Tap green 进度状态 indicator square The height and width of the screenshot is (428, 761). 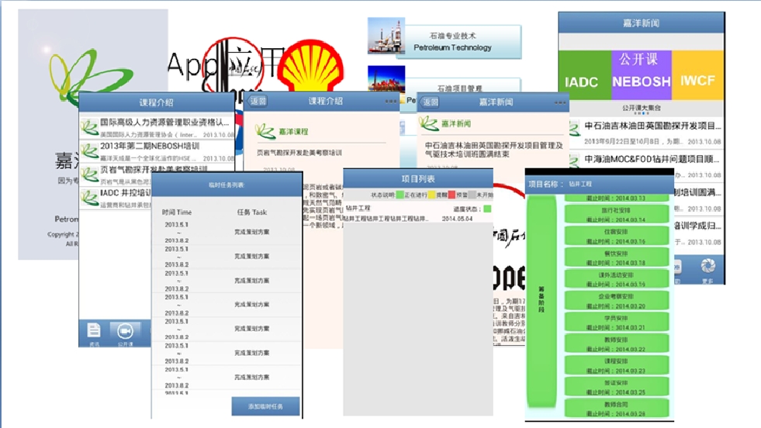click(487, 209)
